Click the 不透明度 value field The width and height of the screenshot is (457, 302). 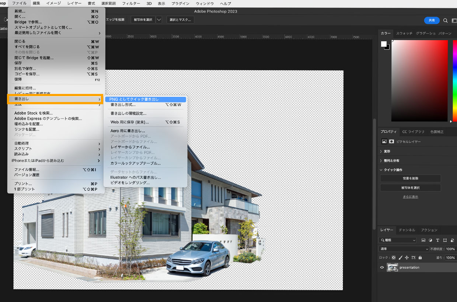450,249
